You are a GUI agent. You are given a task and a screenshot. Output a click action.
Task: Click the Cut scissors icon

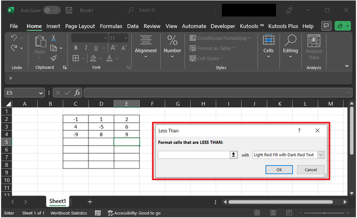click(53, 38)
